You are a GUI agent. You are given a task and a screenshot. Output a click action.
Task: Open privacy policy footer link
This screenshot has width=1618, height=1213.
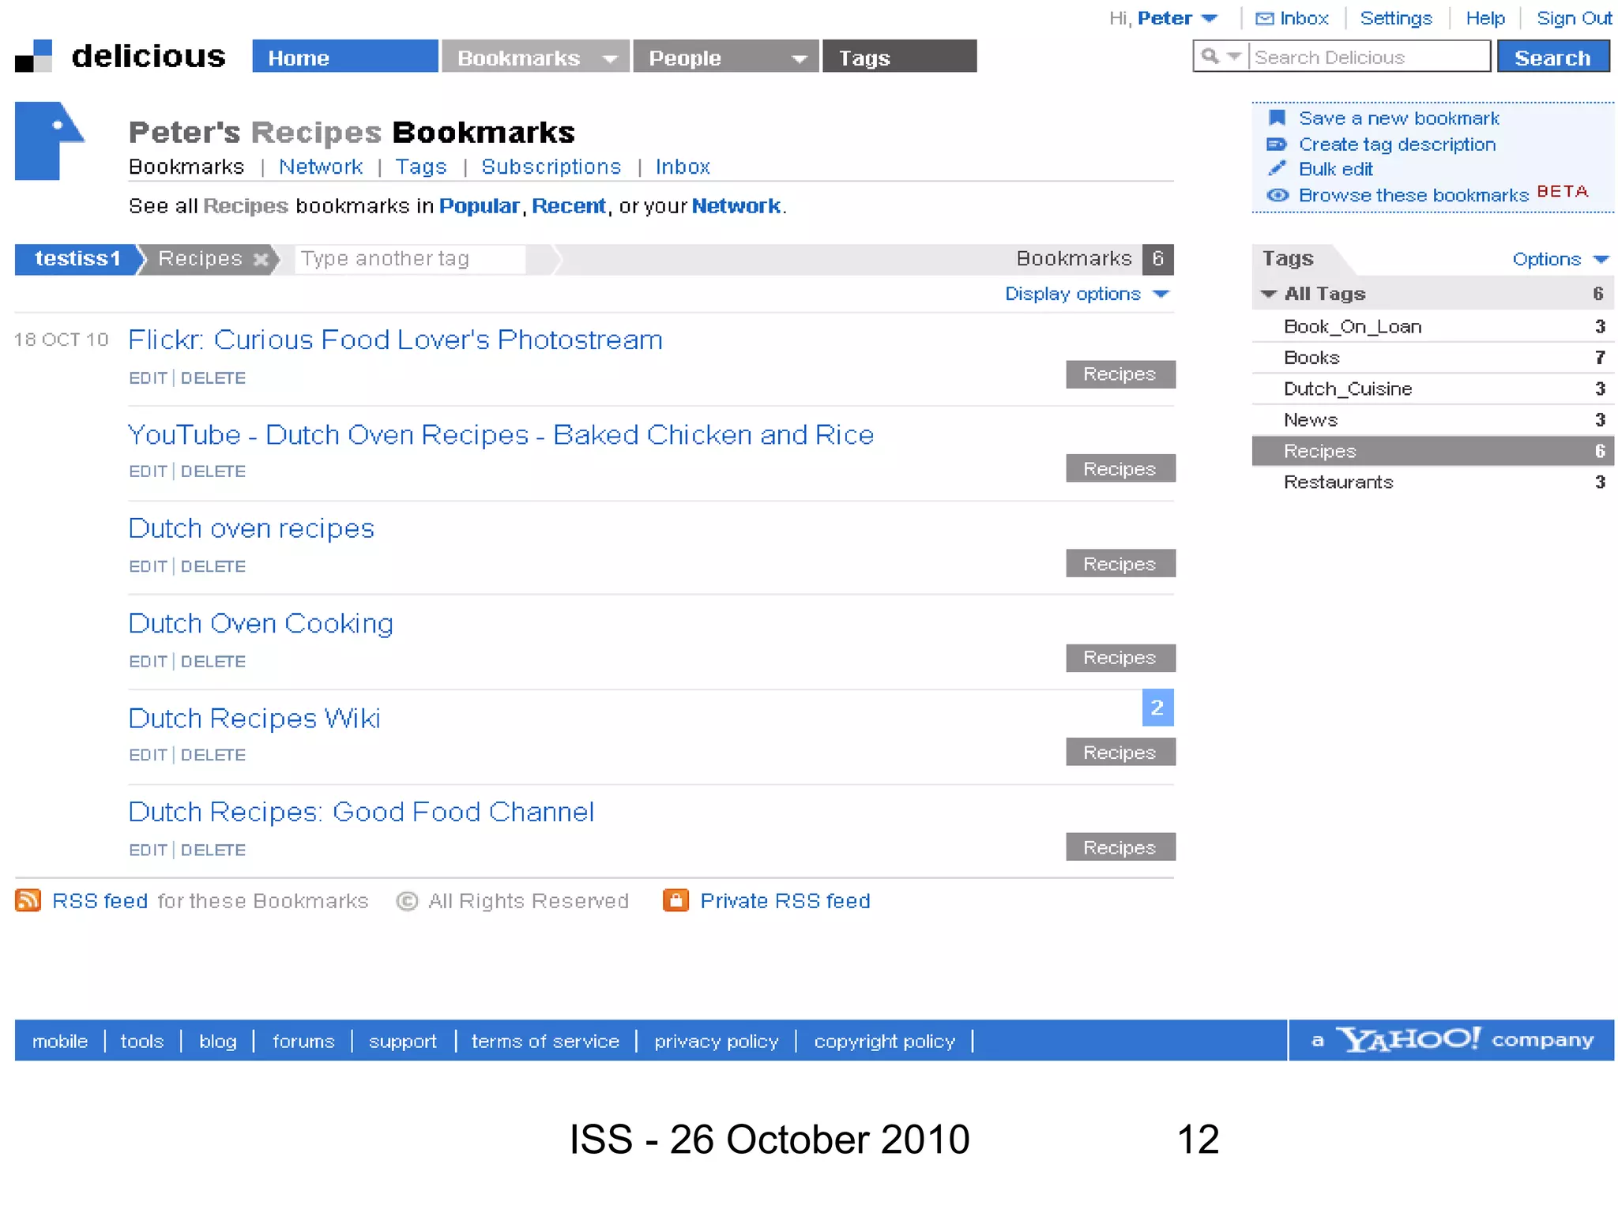point(717,1042)
